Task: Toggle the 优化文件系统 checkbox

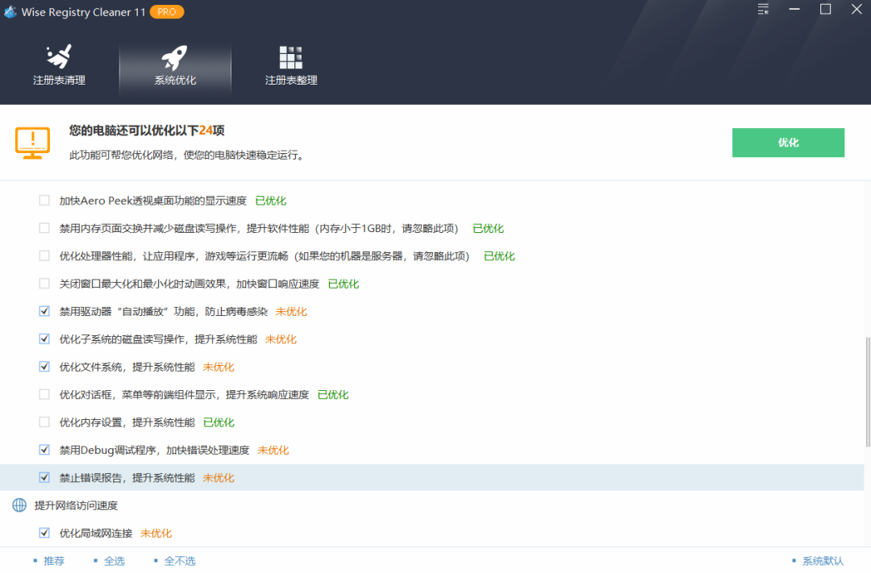Action: click(44, 367)
